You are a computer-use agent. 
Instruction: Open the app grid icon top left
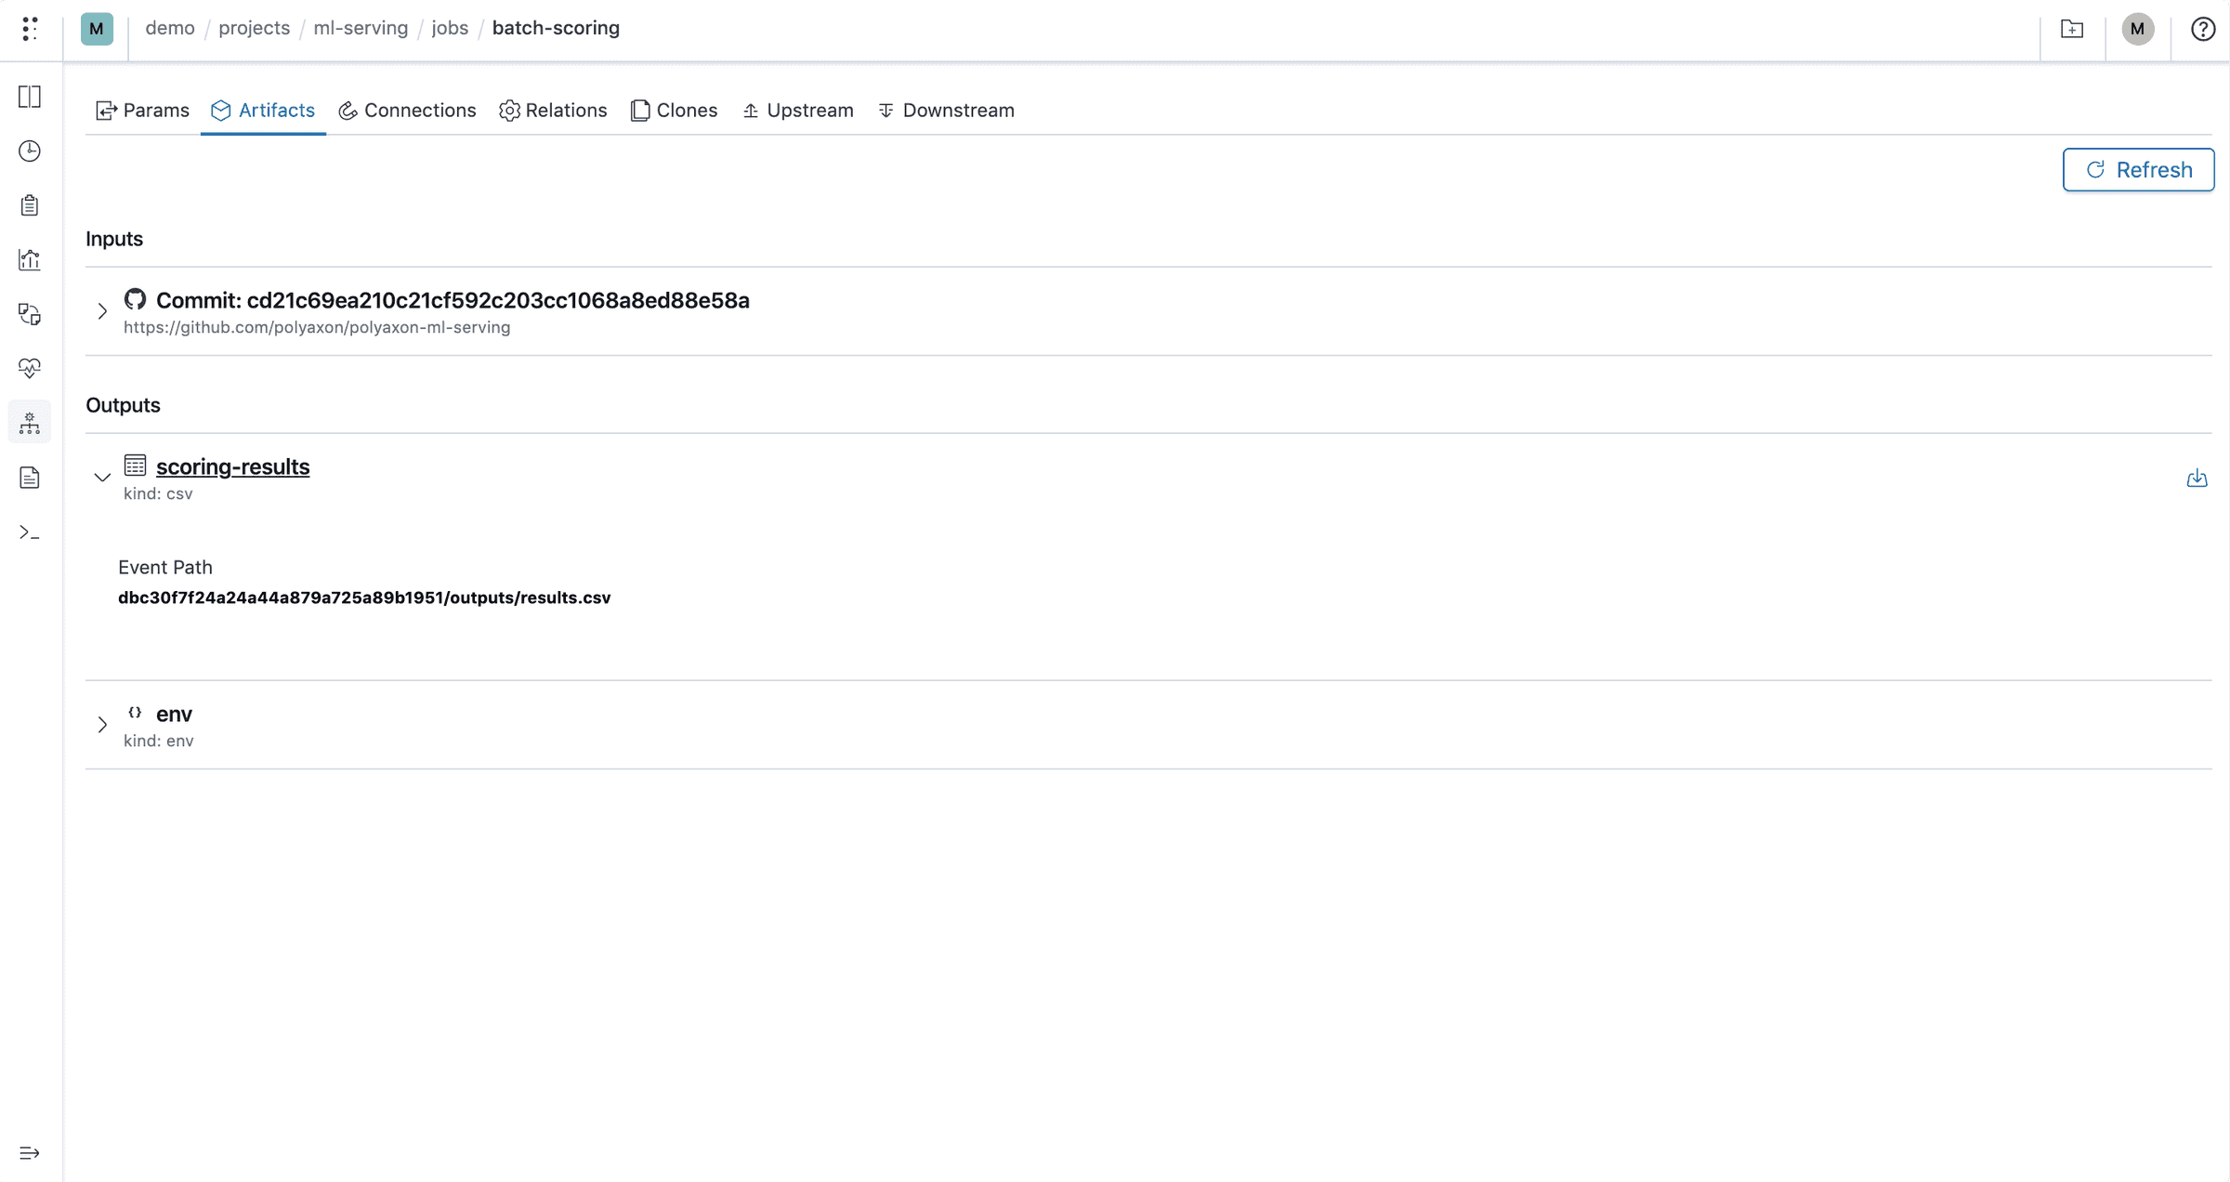29,29
